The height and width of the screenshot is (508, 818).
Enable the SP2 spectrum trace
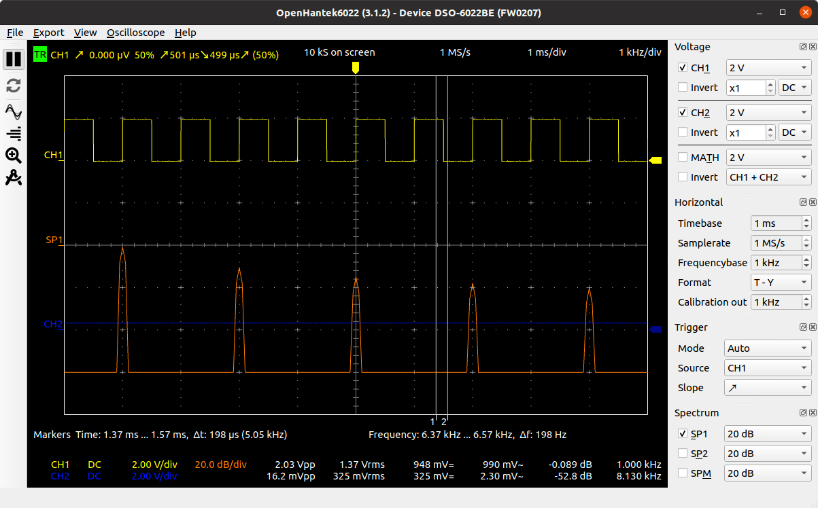[682, 453]
